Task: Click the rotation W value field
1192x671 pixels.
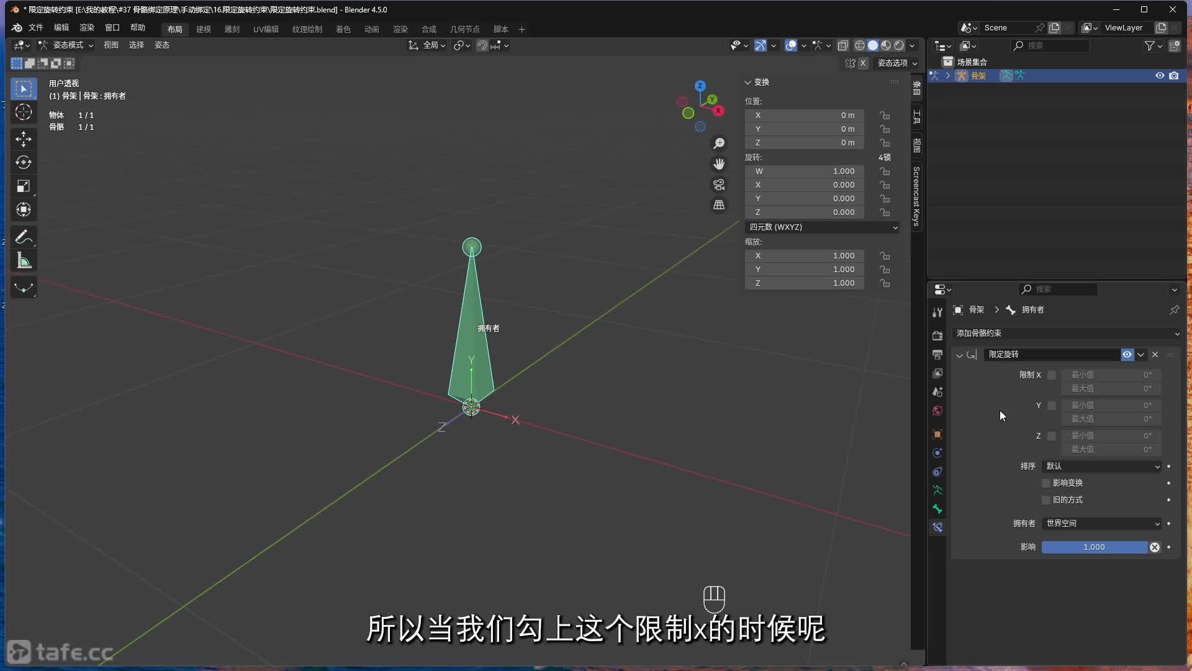Action: [805, 171]
